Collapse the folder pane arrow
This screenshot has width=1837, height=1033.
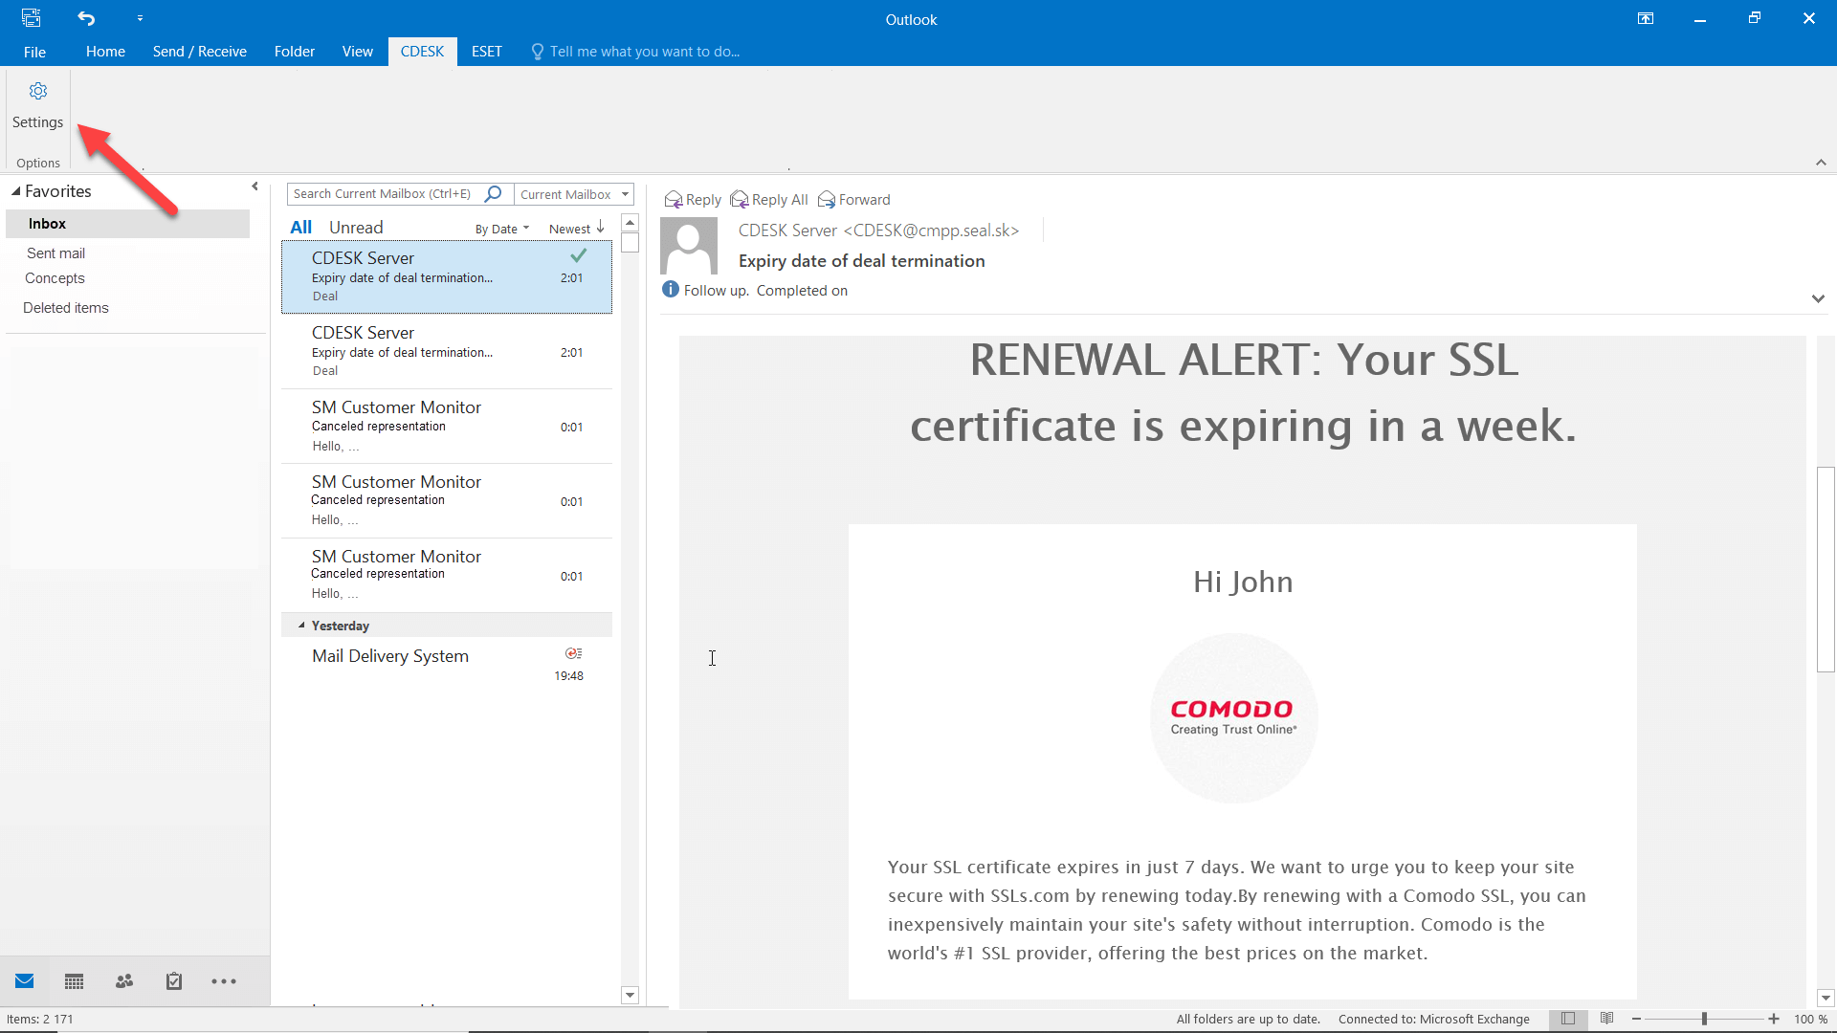pos(255,187)
